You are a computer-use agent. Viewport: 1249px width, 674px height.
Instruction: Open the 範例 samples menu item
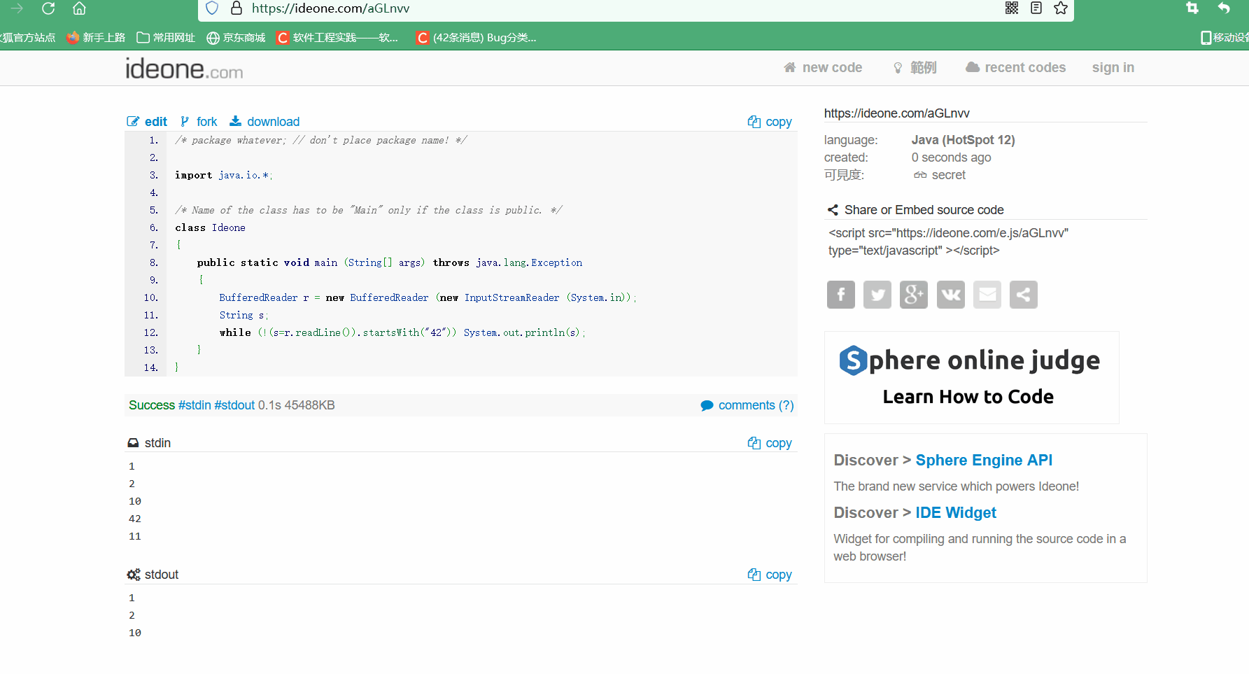tap(915, 68)
